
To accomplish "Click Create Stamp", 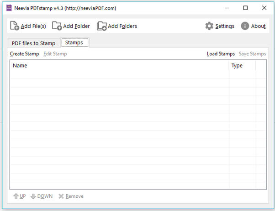I will (24, 54).
